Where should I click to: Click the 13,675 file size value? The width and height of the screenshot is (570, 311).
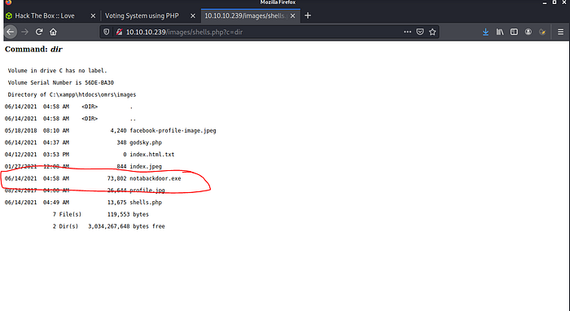click(x=116, y=203)
